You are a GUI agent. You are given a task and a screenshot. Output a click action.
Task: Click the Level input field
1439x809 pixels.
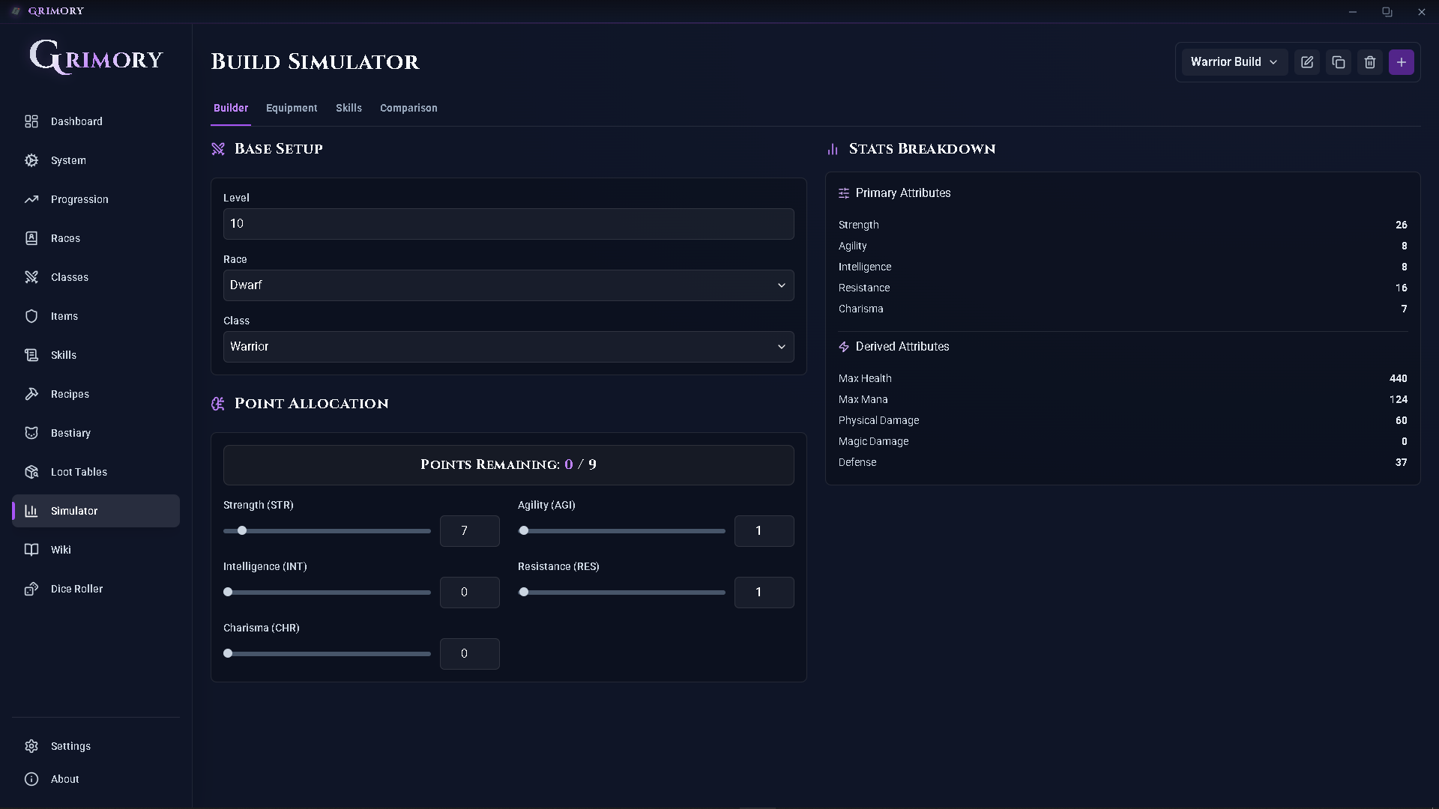pyautogui.click(x=508, y=224)
